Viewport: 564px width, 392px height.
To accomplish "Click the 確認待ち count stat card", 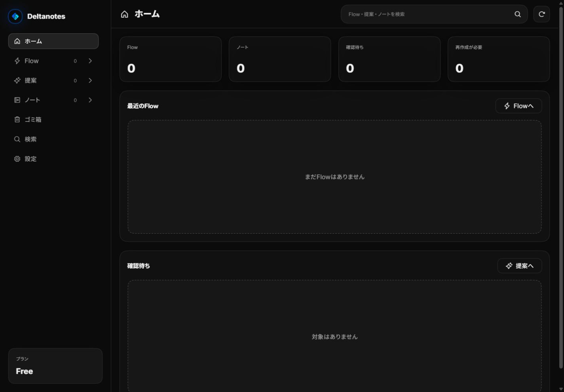I will (389, 59).
